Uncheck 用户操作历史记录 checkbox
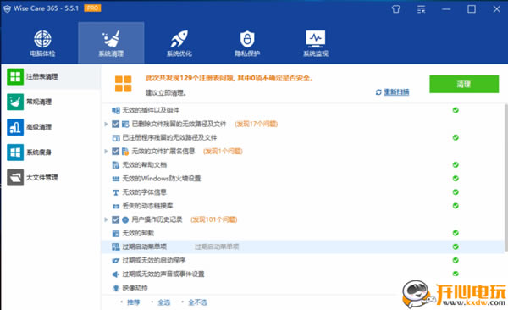The height and width of the screenshot is (310, 508). click(x=115, y=219)
